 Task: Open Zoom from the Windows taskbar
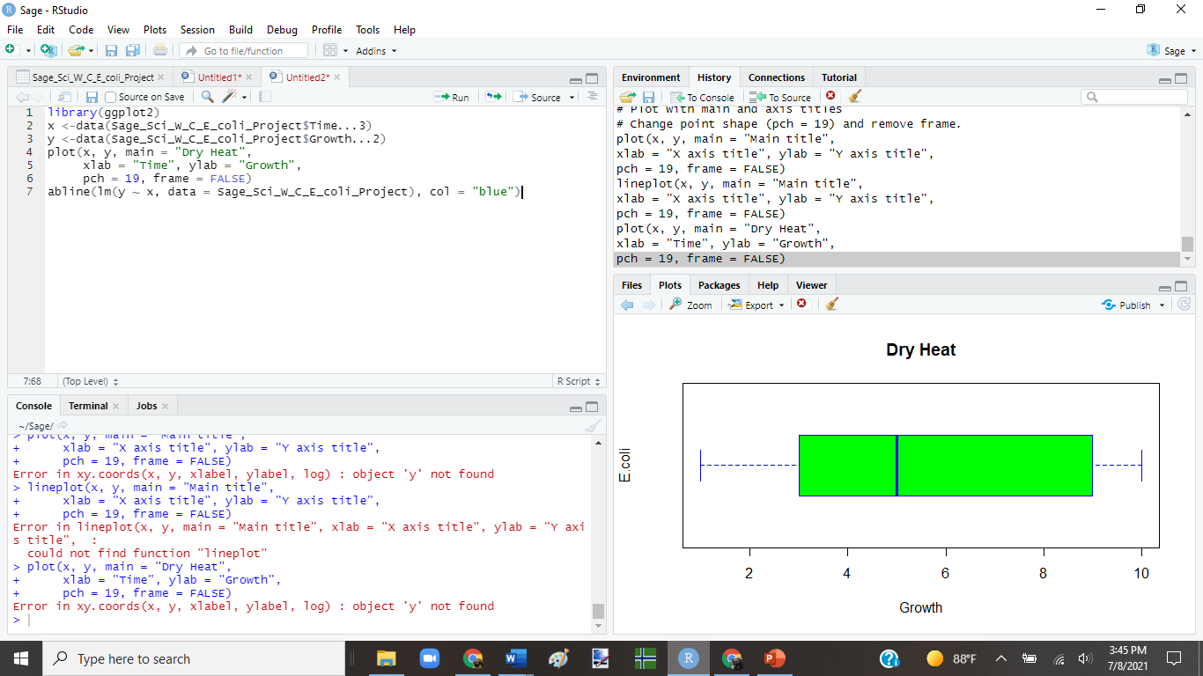[x=429, y=658]
